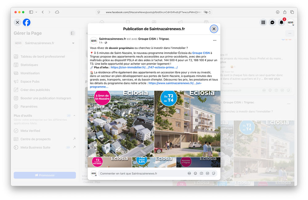Open background feed three-dot options top right
Image resolution: width=308 pixels, height=200 pixels.
point(290,33)
